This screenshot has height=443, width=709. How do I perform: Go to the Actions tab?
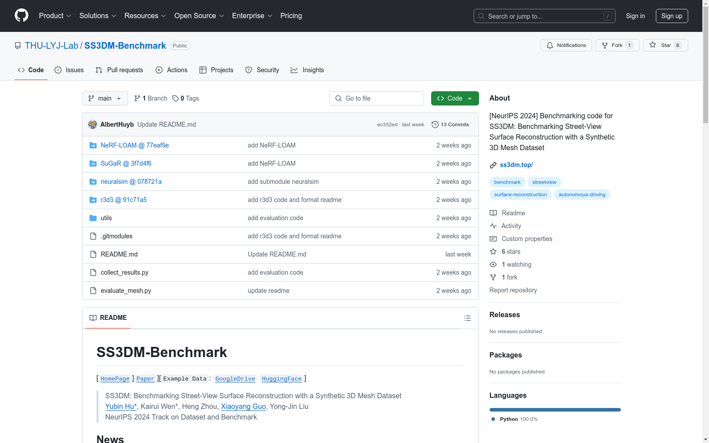tap(171, 70)
